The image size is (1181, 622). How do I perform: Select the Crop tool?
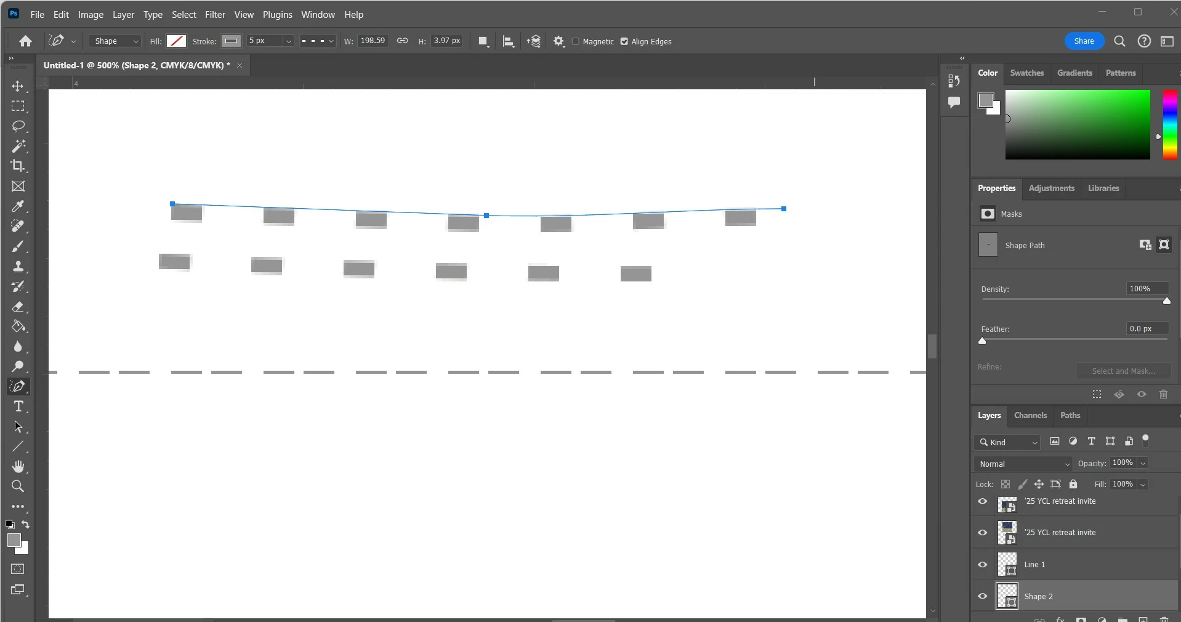click(18, 166)
